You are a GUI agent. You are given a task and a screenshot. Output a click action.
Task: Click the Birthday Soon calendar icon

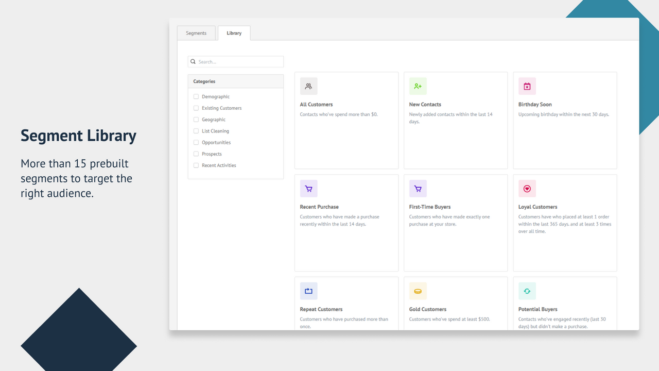click(x=527, y=86)
